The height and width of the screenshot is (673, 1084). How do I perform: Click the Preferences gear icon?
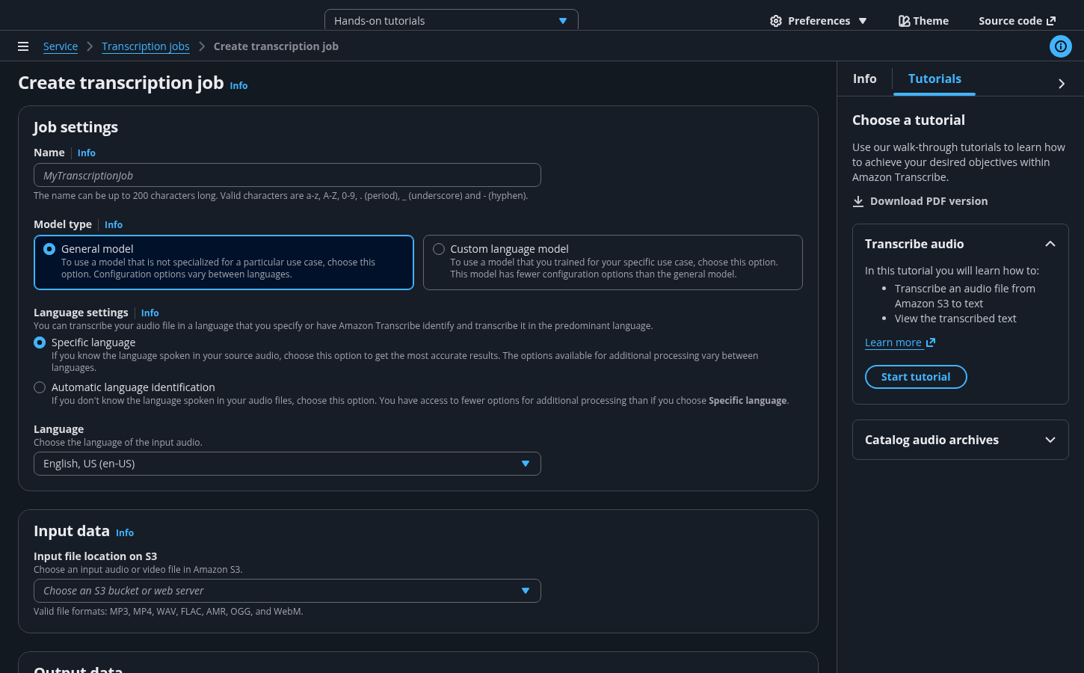[x=776, y=21]
